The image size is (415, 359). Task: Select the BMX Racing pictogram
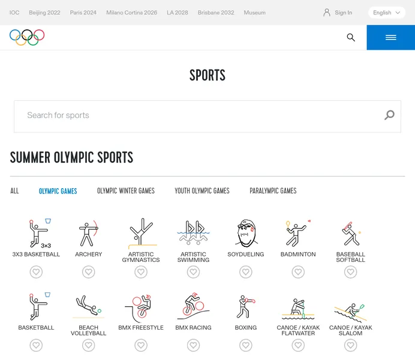point(193,307)
